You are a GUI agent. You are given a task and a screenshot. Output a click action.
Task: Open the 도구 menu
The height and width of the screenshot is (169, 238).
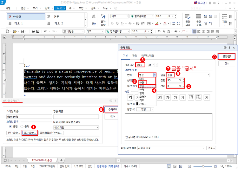105,8
